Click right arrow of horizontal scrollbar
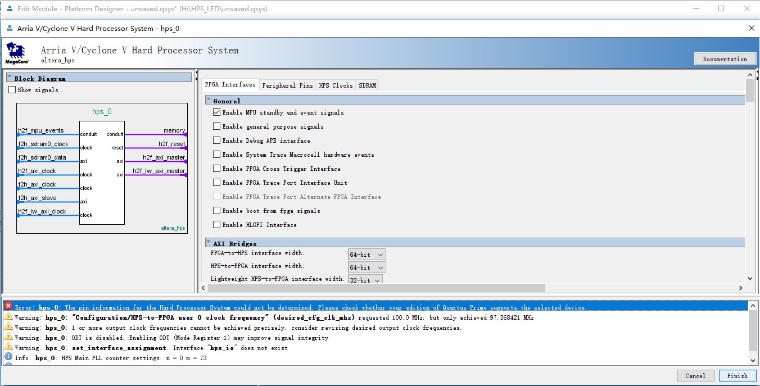Screen dimensions: 760x386 click(x=740, y=288)
